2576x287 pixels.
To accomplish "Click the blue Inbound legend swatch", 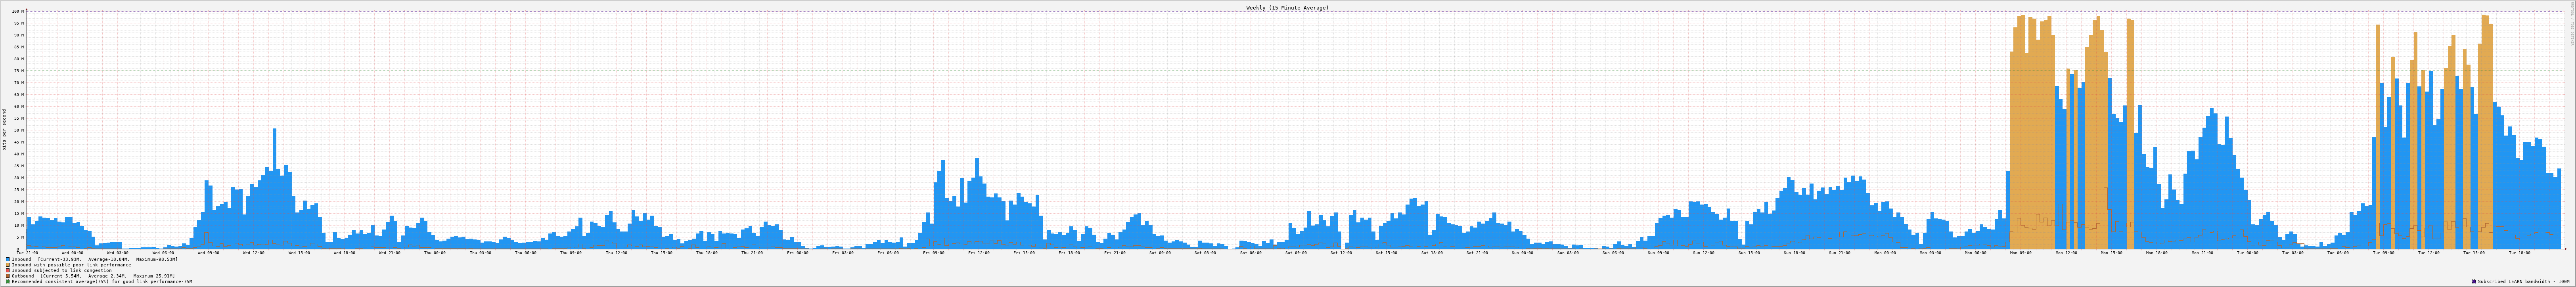I will coord(8,259).
